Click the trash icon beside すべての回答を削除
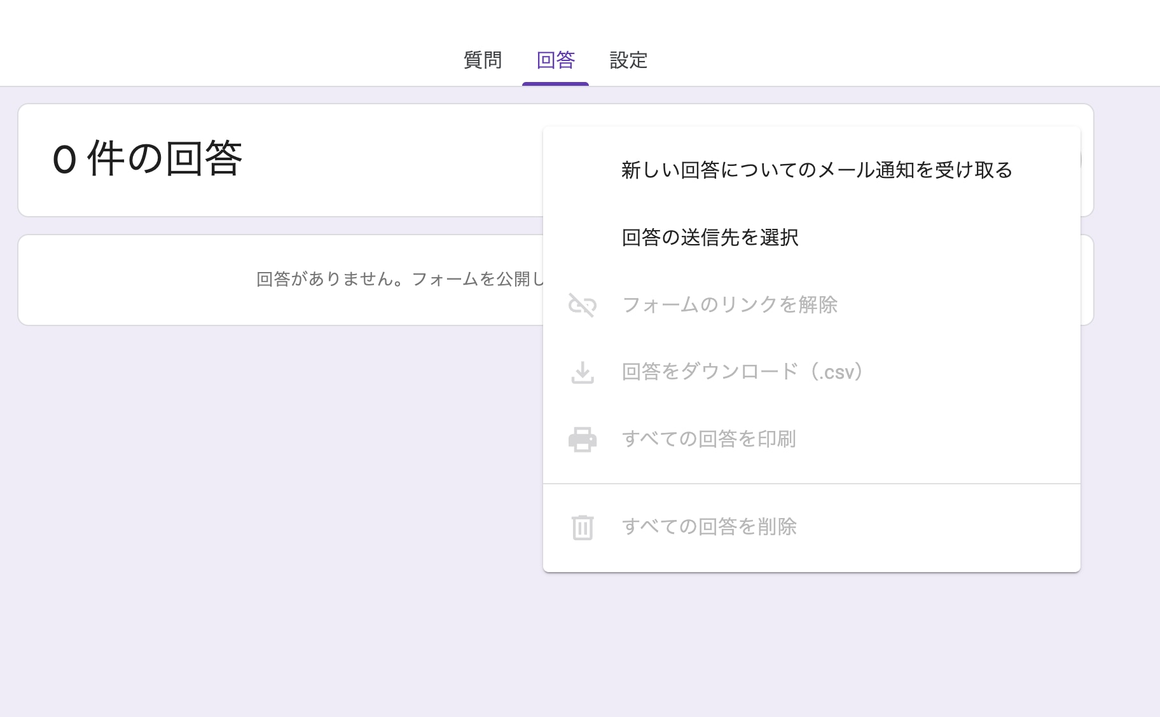The width and height of the screenshot is (1160, 717). 583,526
